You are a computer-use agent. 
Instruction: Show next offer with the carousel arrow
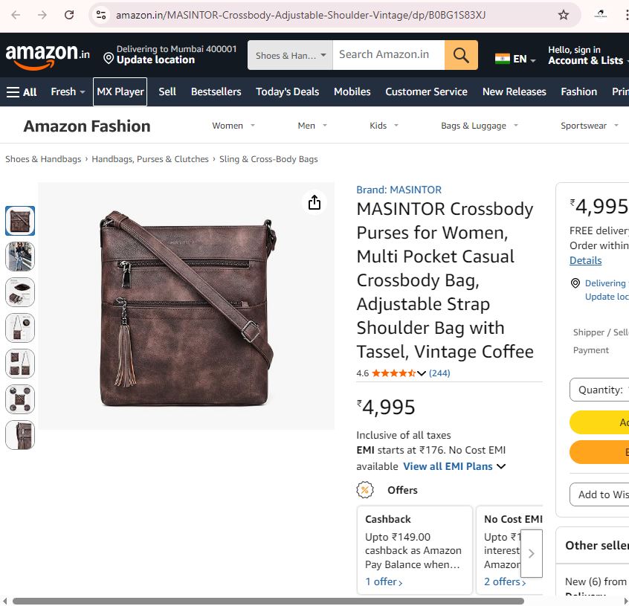pyautogui.click(x=531, y=553)
